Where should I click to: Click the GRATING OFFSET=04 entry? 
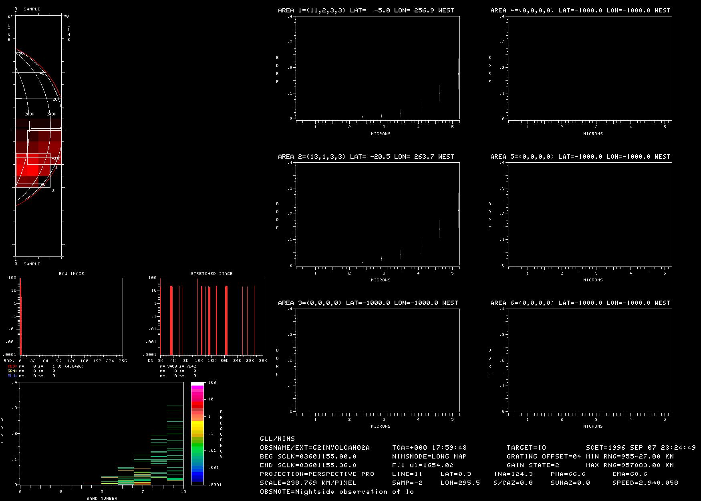click(544, 457)
